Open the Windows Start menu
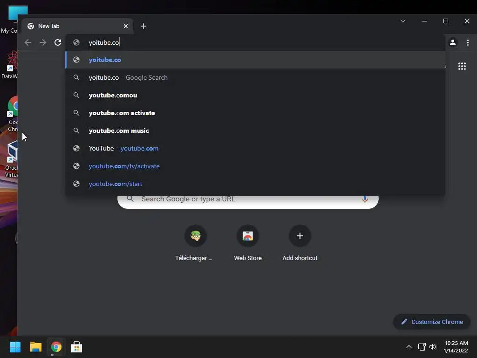The width and height of the screenshot is (477, 358). (x=15, y=347)
